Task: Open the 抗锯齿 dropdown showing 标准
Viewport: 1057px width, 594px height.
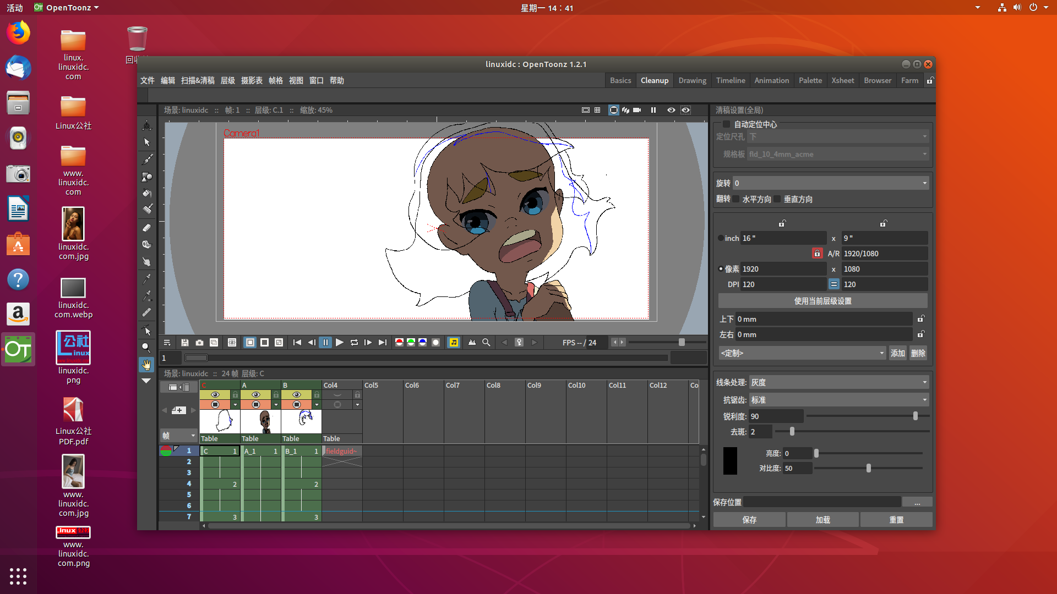Action: [x=838, y=400]
